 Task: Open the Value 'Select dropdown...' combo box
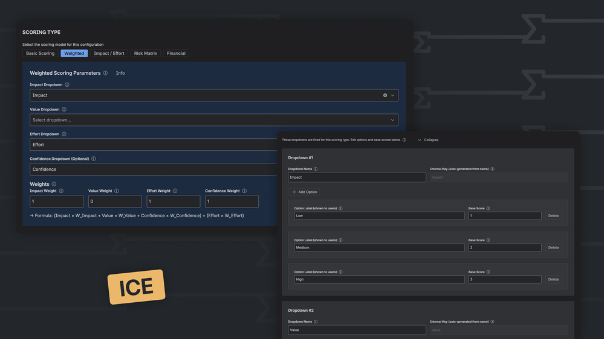coord(214,120)
